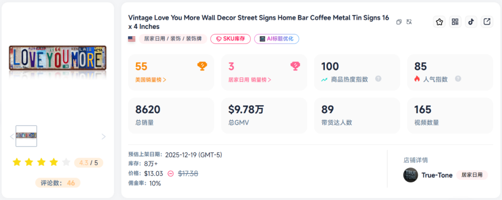Image resolution: width=502 pixels, height=200 pixels.
Task: Click the AI标题优化 button
Action: 277,39
